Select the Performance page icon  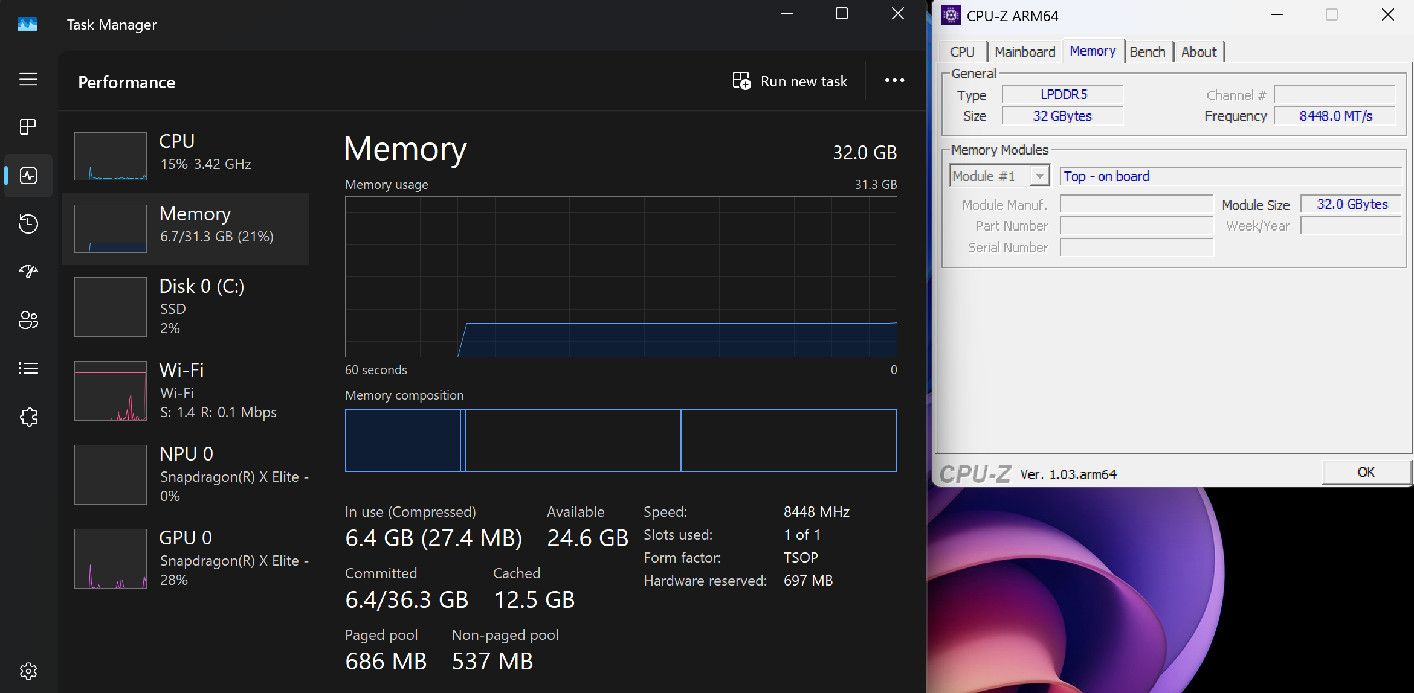(x=28, y=176)
